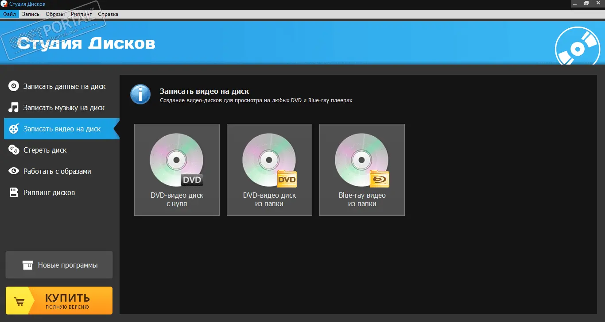Open the Запись menu
The width and height of the screenshot is (605, 322).
31,14
